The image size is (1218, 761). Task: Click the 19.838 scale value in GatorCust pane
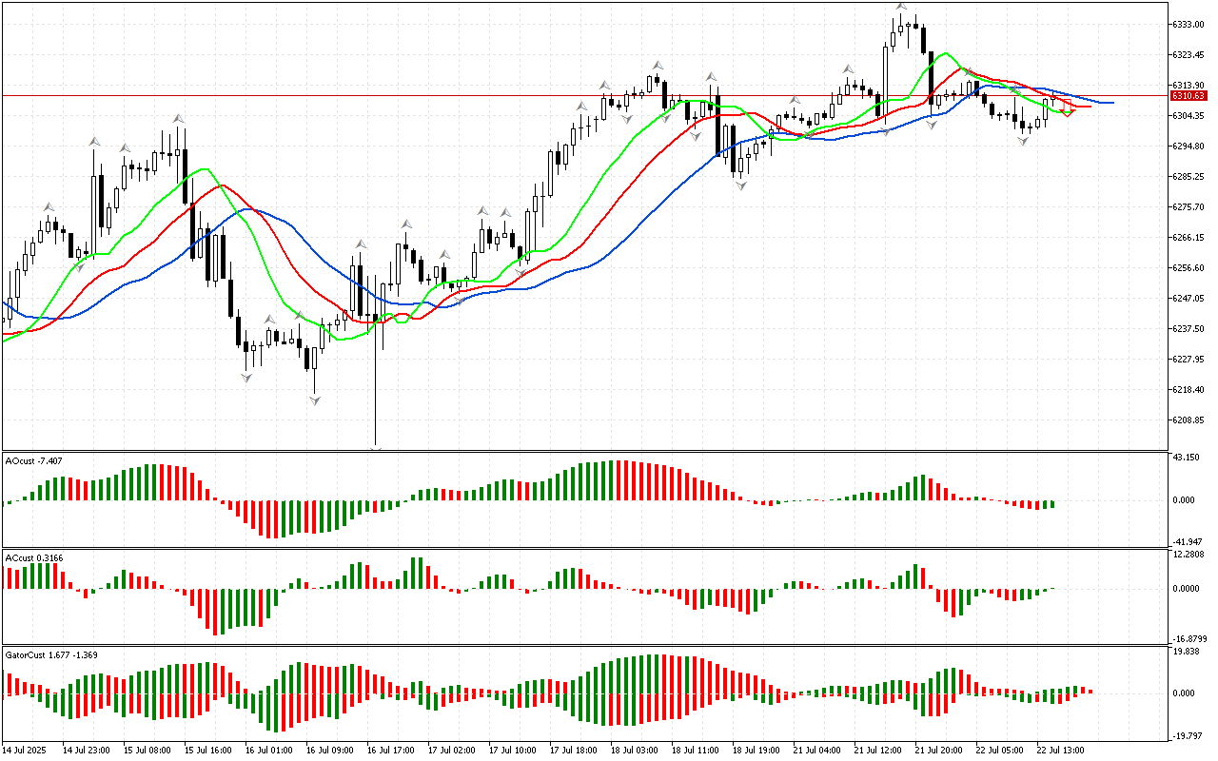[1187, 653]
